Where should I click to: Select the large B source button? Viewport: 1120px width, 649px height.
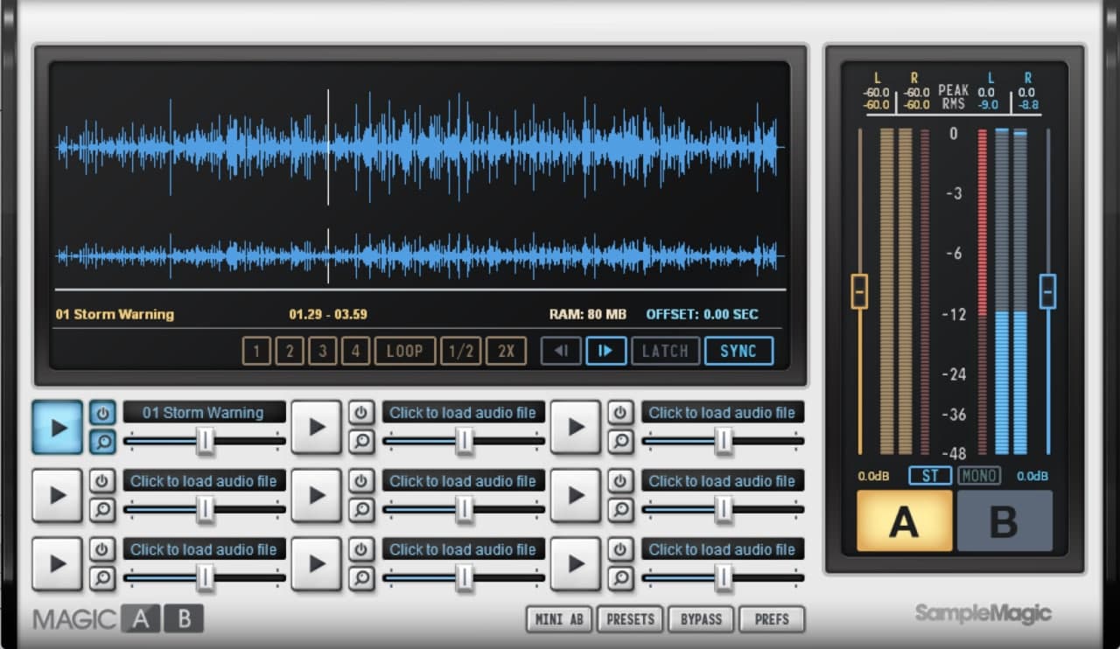click(1004, 520)
